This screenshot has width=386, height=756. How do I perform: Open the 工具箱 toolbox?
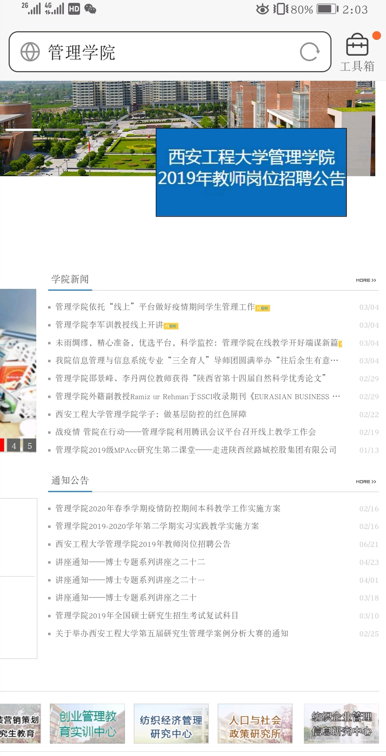(357, 52)
